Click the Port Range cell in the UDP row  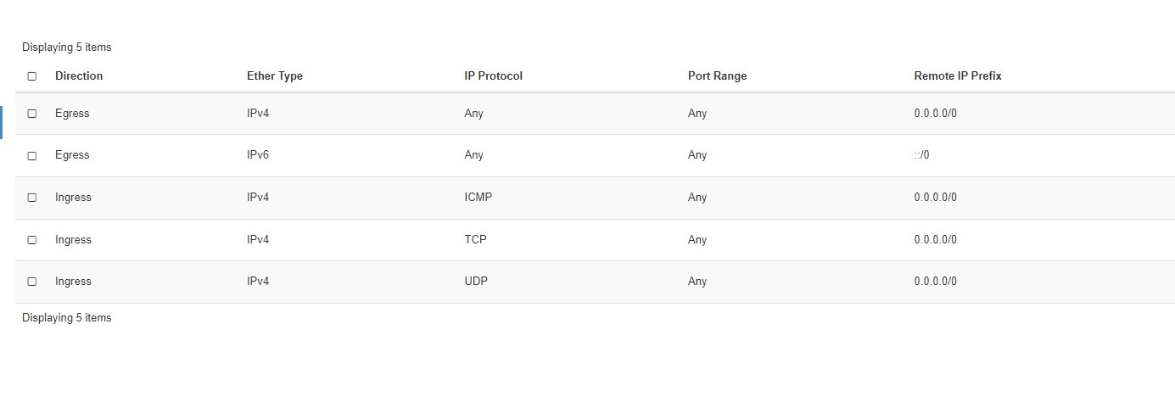[x=697, y=282]
